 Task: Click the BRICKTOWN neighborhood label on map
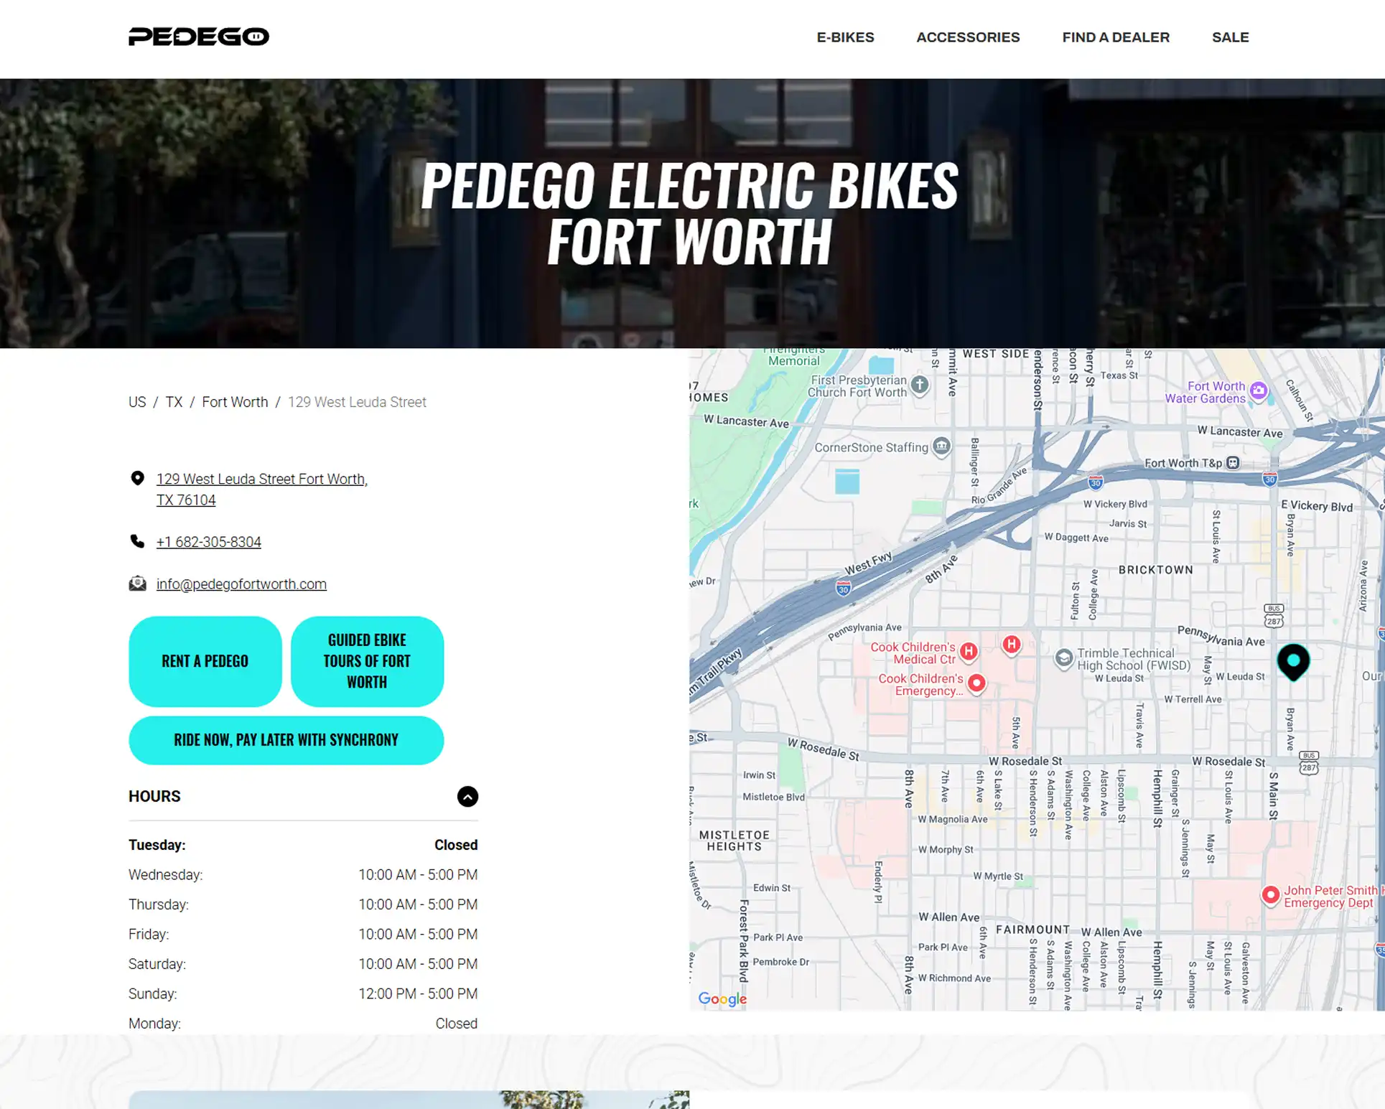pos(1155,570)
